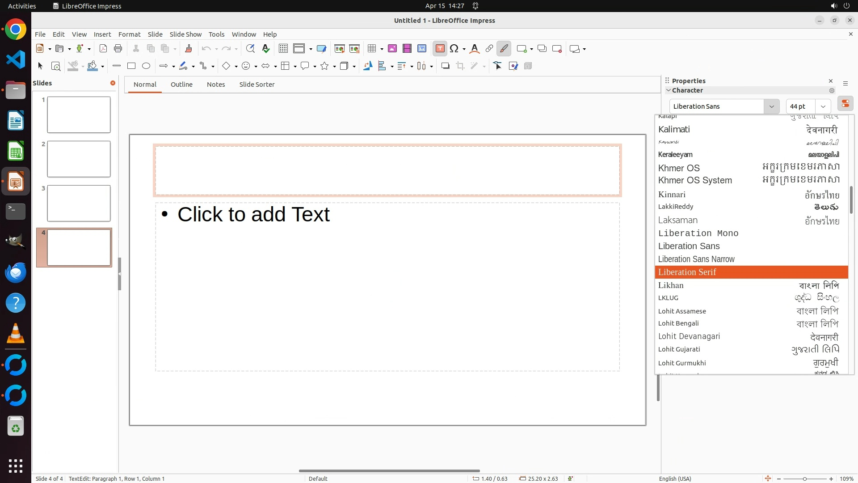Select the Ellipse shape tool
This screenshot has width=858, height=483.
click(146, 66)
